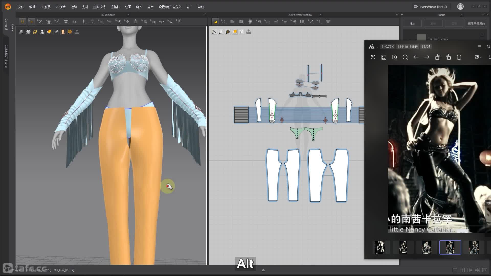
Task: Click the 增加 button in Fabric panel
Action: point(412,24)
